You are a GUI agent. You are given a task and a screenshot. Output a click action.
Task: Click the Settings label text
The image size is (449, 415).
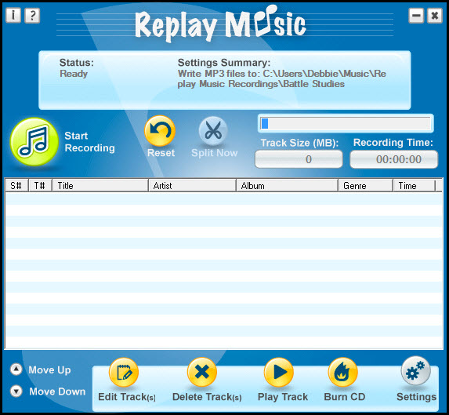click(x=416, y=397)
